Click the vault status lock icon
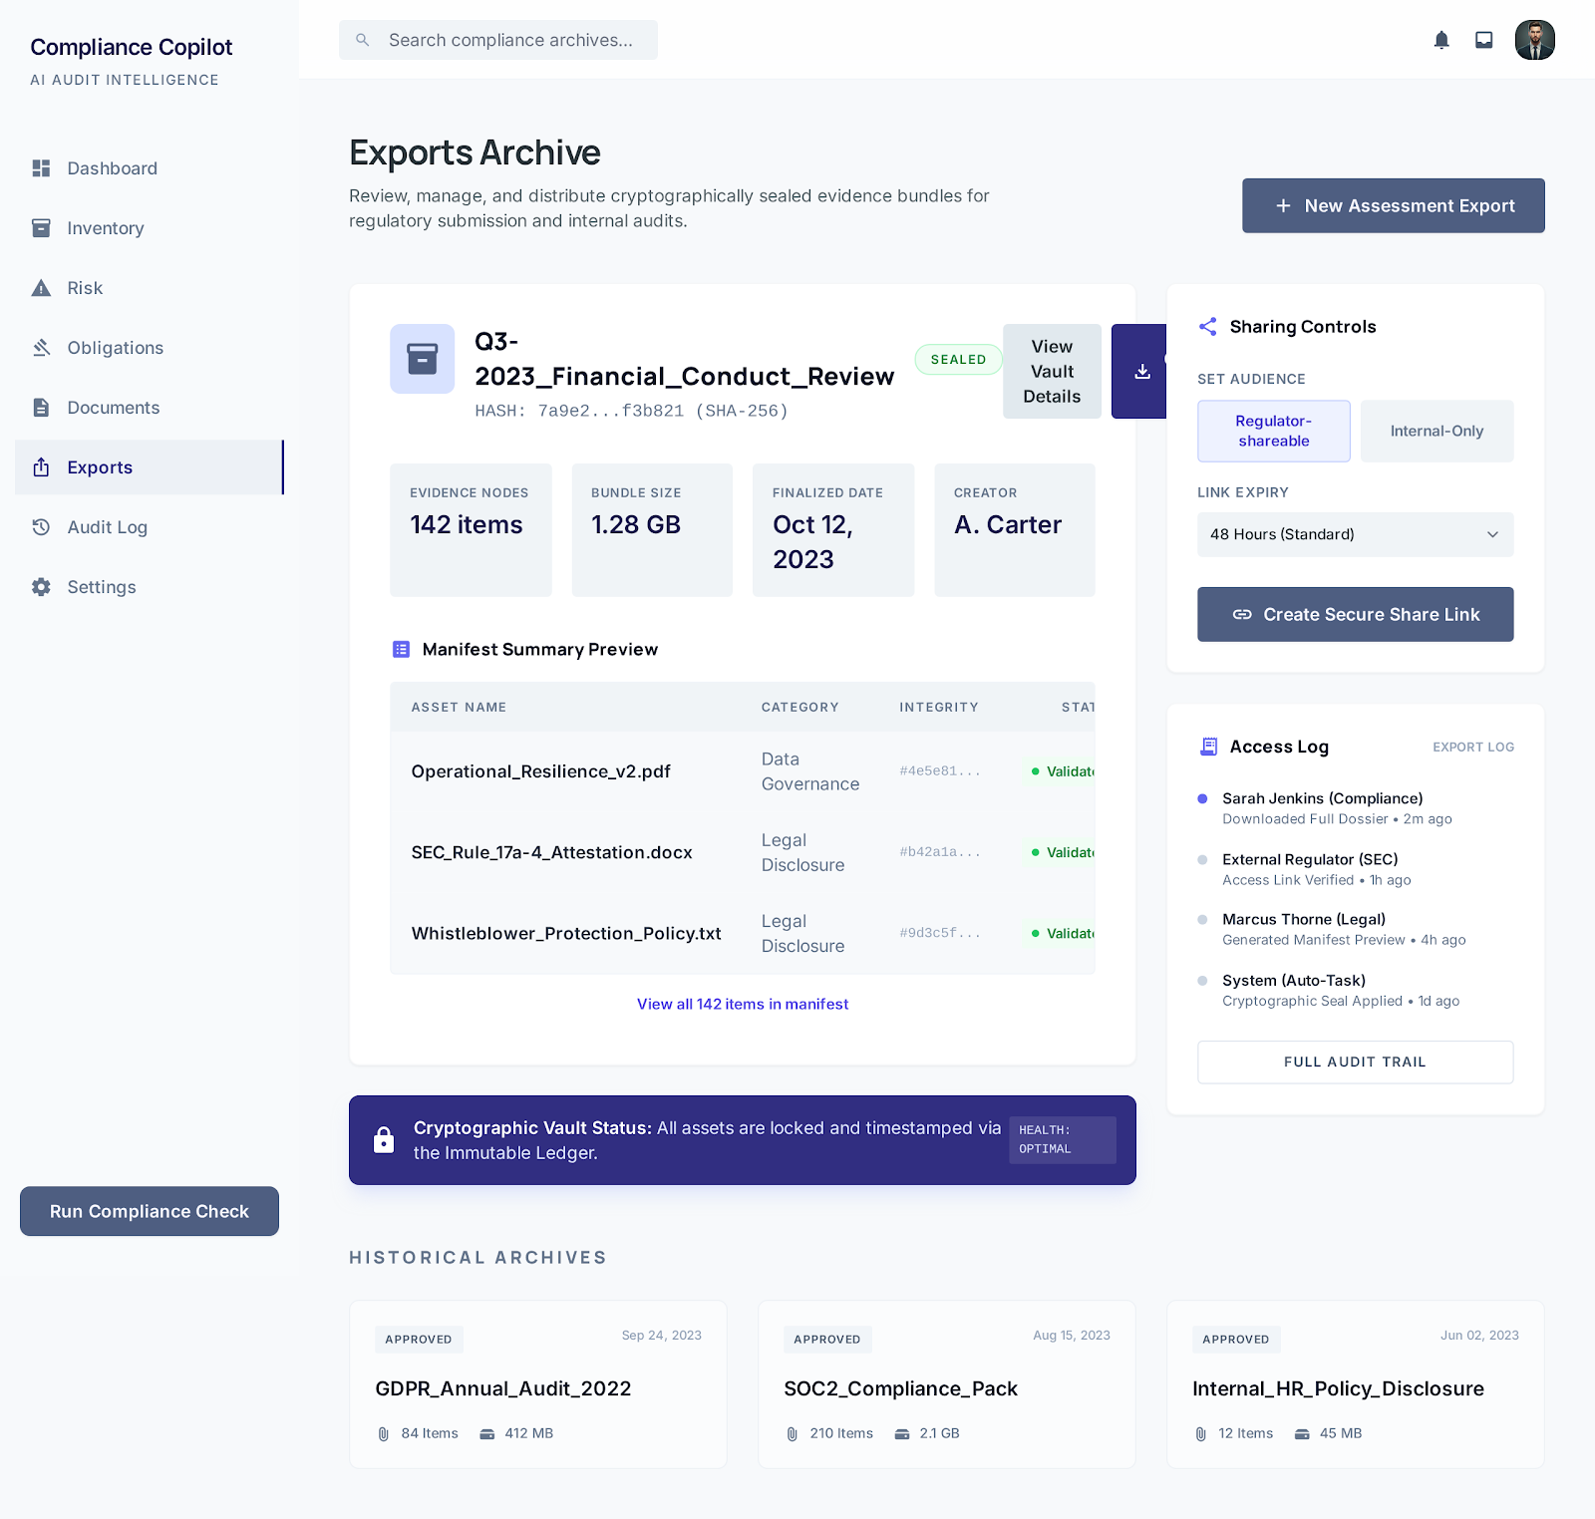The width and height of the screenshot is (1595, 1519). click(x=384, y=1140)
